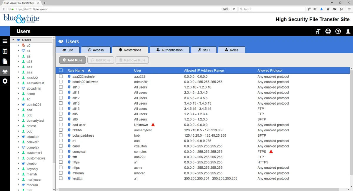This screenshot has height=191, width=353.
Task: Sort by Allowed Protocol column header
Action: tap(270, 71)
